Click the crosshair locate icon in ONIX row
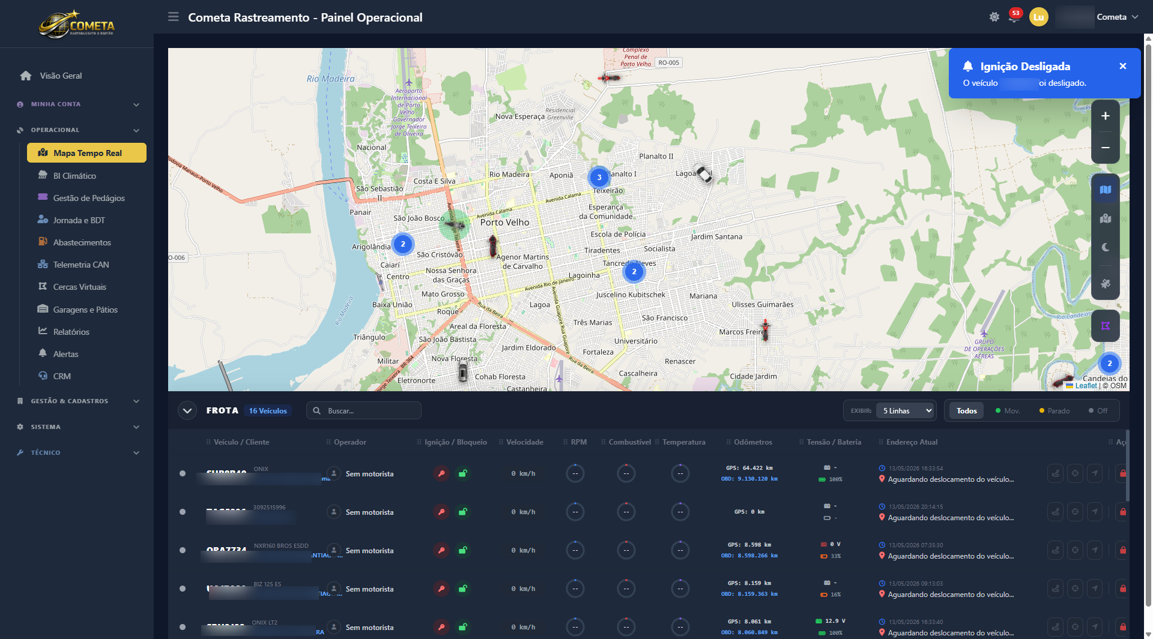The height and width of the screenshot is (639, 1153). point(1075,473)
